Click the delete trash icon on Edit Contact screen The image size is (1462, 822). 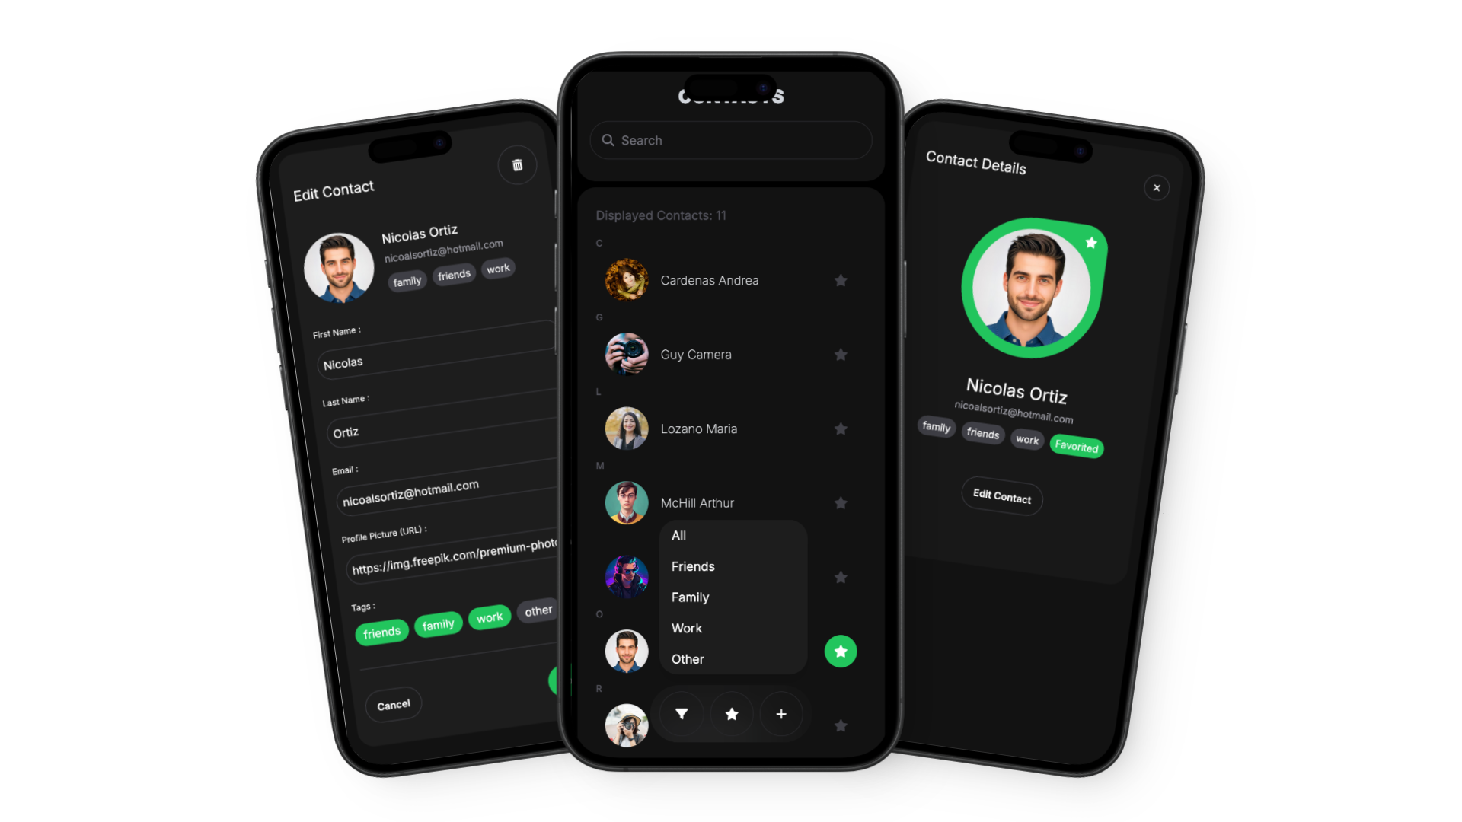coord(516,164)
